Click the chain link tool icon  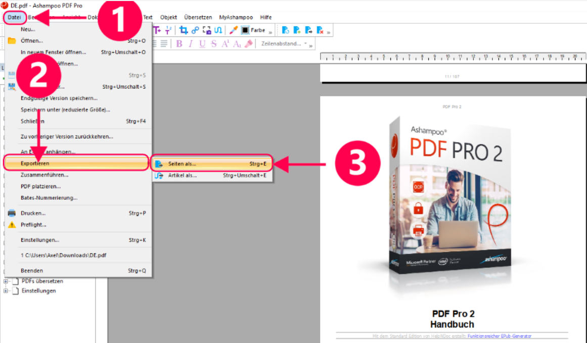[x=196, y=29]
